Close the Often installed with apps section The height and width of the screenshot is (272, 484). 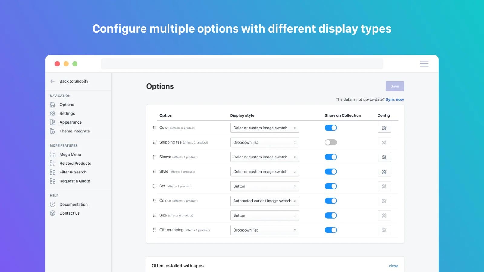pos(393,266)
